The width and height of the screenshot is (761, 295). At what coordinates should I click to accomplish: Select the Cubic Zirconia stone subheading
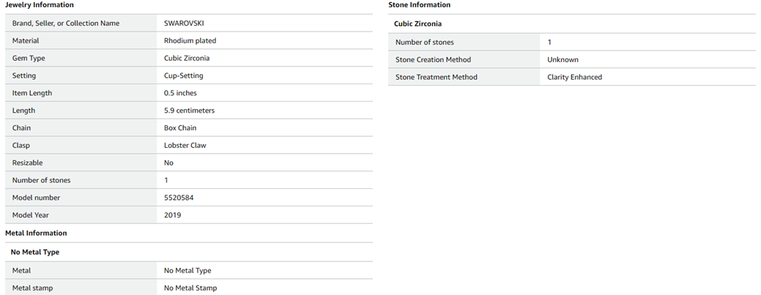coord(417,24)
